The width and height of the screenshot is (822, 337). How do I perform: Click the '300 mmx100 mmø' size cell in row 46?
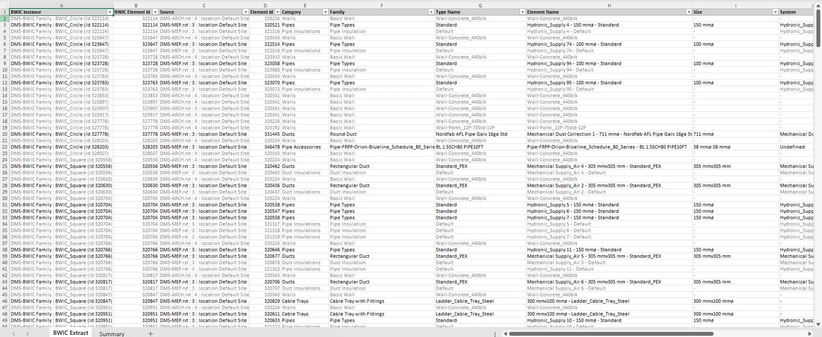tap(736, 301)
